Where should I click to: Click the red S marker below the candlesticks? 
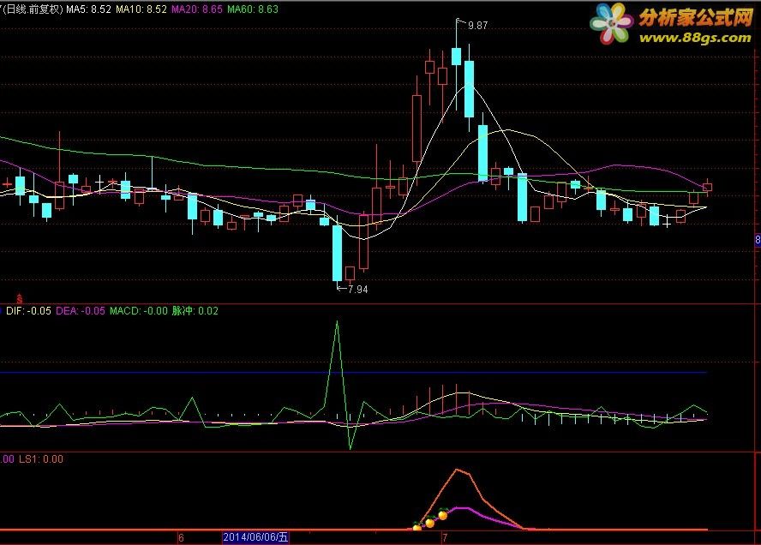pyautogui.click(x=20, y=298)
